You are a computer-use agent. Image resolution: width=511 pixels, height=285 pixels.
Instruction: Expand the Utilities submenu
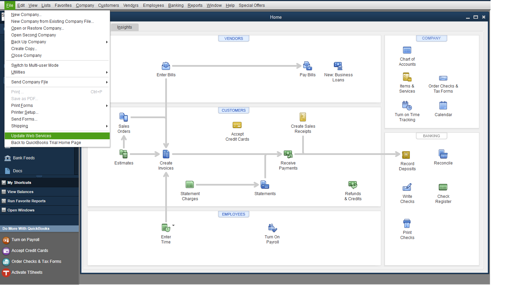point(57,72)
